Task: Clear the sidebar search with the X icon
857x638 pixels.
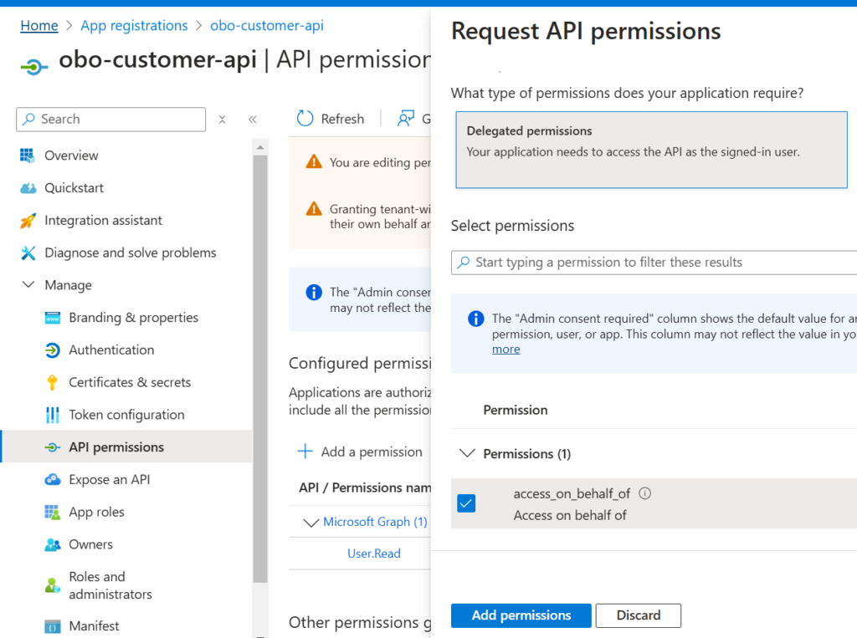Action: (222, 119)
